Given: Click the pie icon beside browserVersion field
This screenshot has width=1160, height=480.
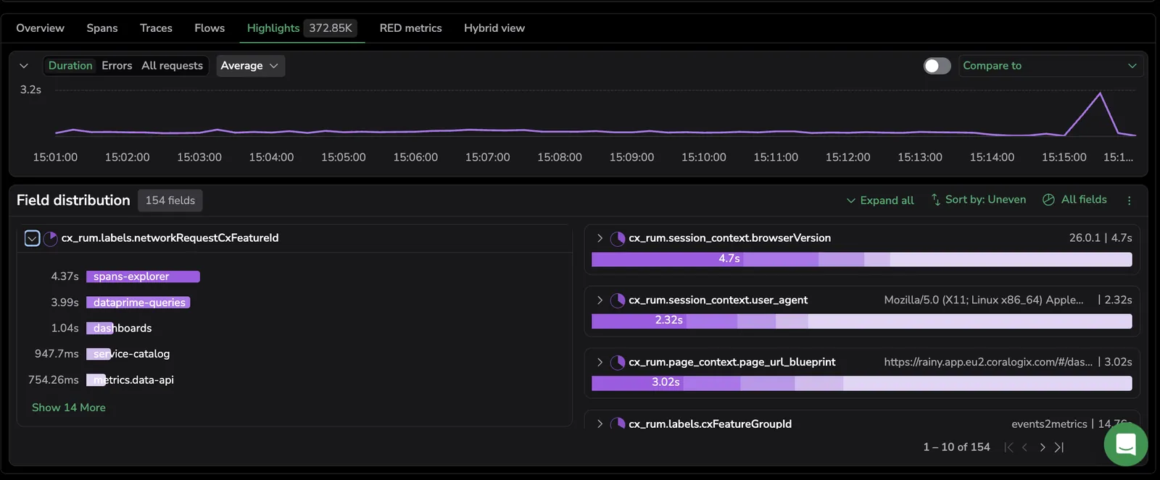Looking at the screenshot, I should tap(618, 238).
